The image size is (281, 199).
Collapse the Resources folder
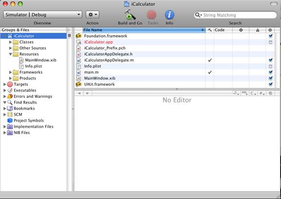[10, 54]
